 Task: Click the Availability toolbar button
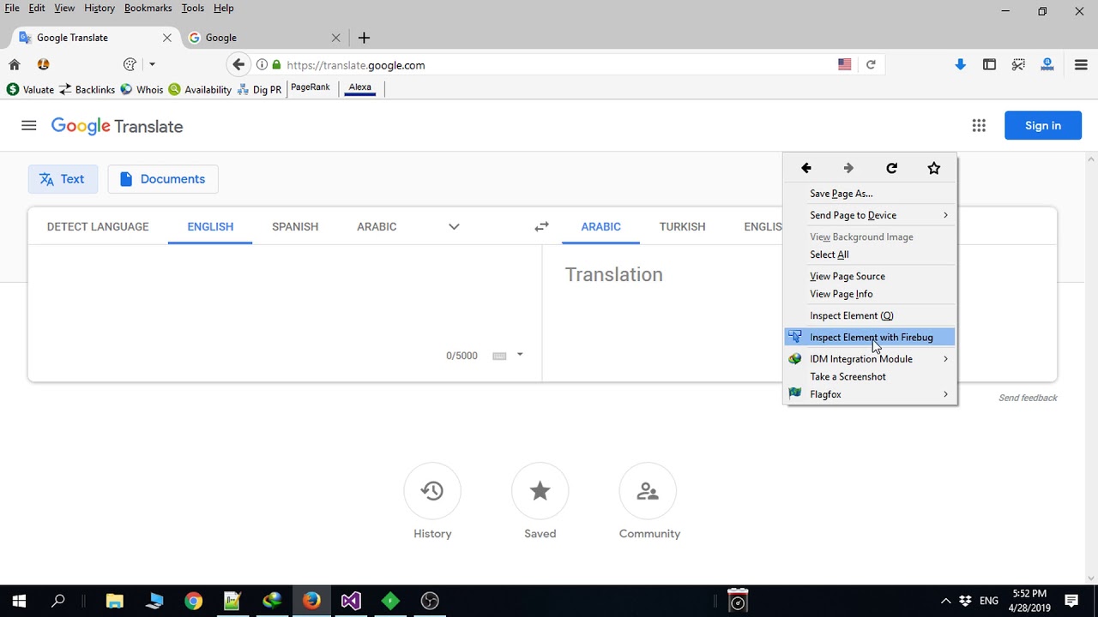(200, 89)
